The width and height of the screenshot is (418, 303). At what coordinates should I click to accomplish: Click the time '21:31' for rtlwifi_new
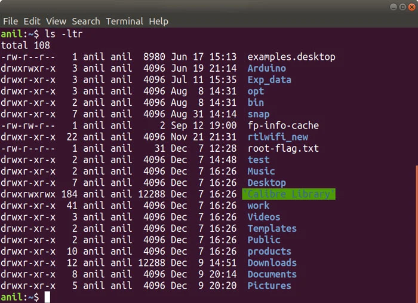223,137
